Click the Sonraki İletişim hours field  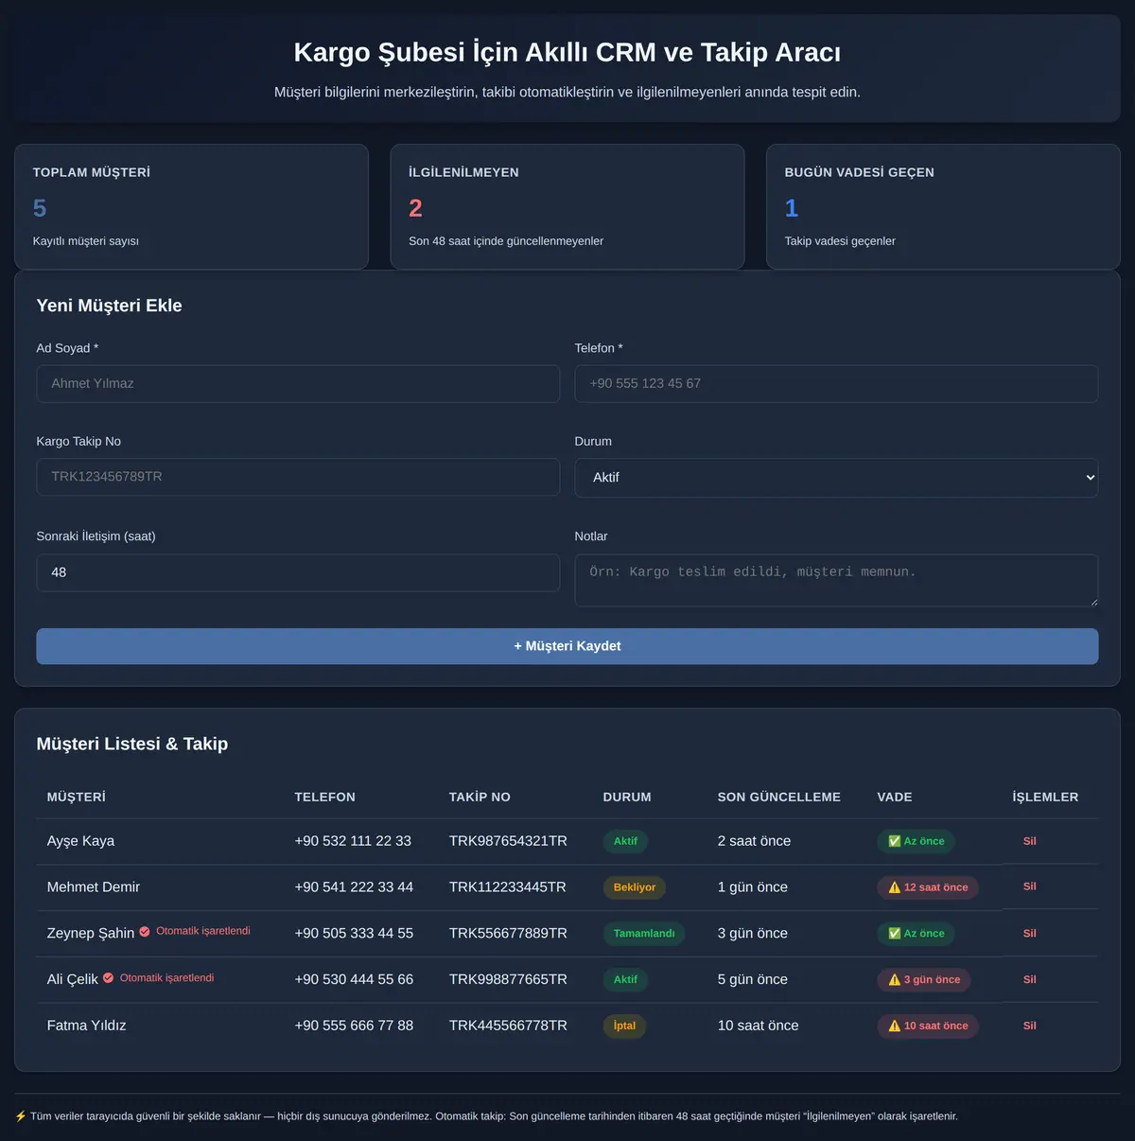[x=298, y=572]
